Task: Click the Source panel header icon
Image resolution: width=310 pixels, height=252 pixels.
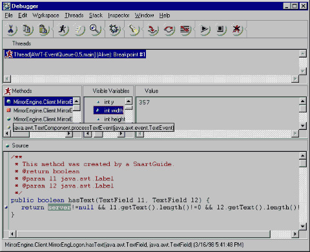Action: click(8, 146)
